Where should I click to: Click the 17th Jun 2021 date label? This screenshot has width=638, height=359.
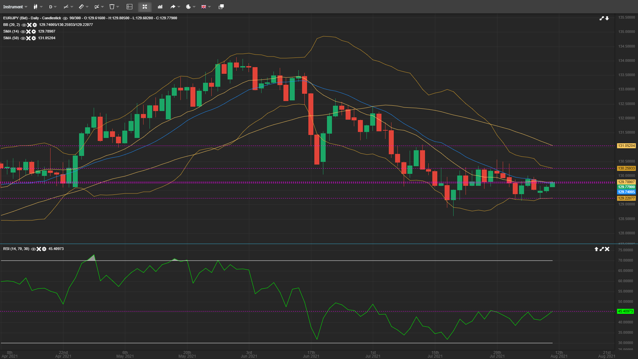coord(311,354)
